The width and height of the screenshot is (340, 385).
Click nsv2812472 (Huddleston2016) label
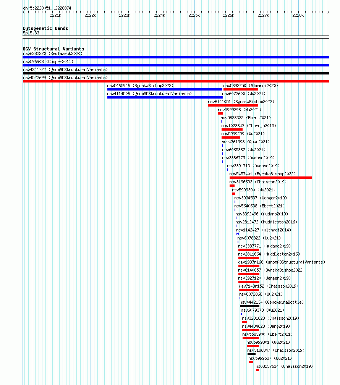[x=266, y=222]
